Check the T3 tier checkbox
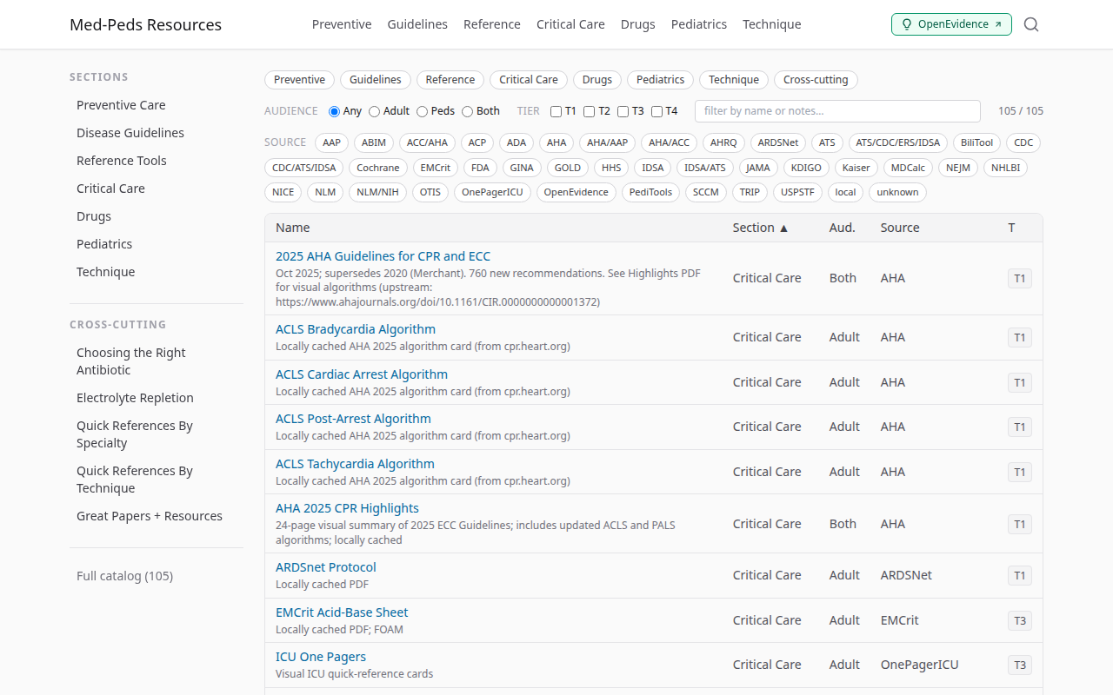This screenshot has height=695, width=1113. tap(623, 111)
